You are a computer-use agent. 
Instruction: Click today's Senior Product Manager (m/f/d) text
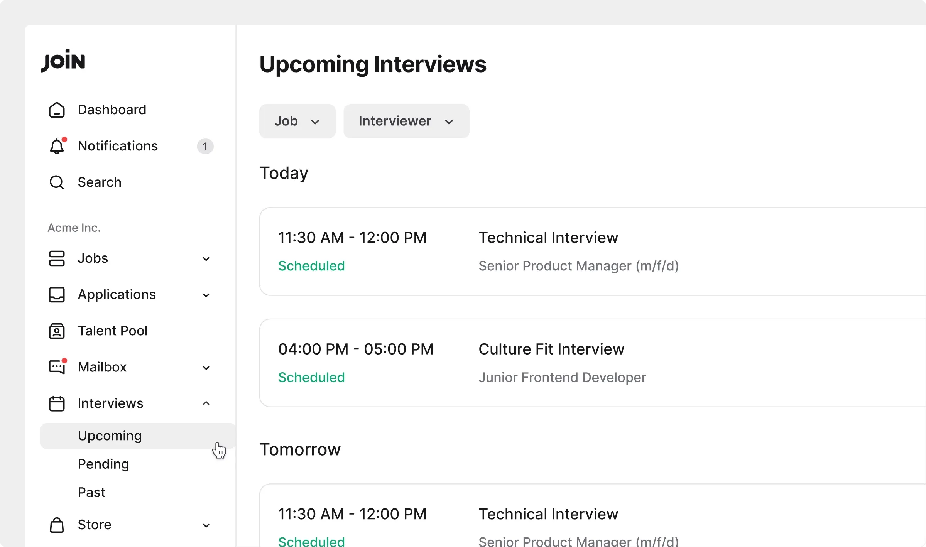tap(579, 266)
